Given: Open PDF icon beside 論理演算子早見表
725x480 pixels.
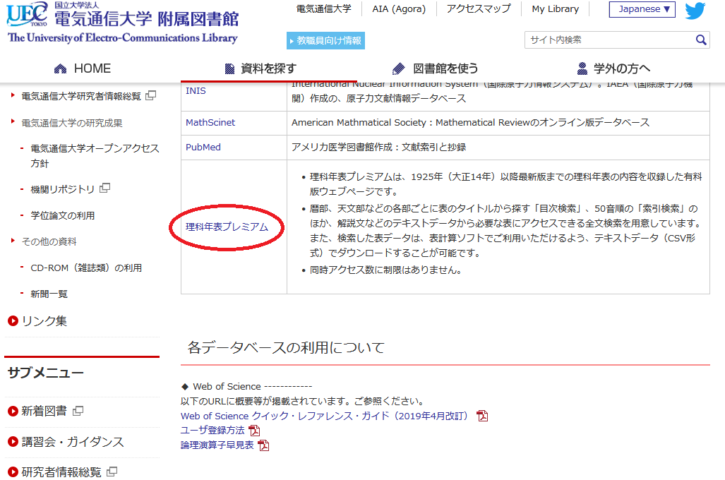Looking at the screenshot, I should pos(263,445).
